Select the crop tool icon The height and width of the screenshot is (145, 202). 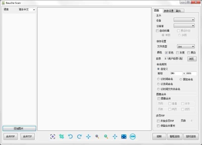[62, 136]
